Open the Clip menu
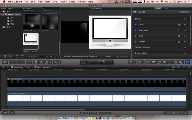192x120 pixels. [x=55, y=2]
